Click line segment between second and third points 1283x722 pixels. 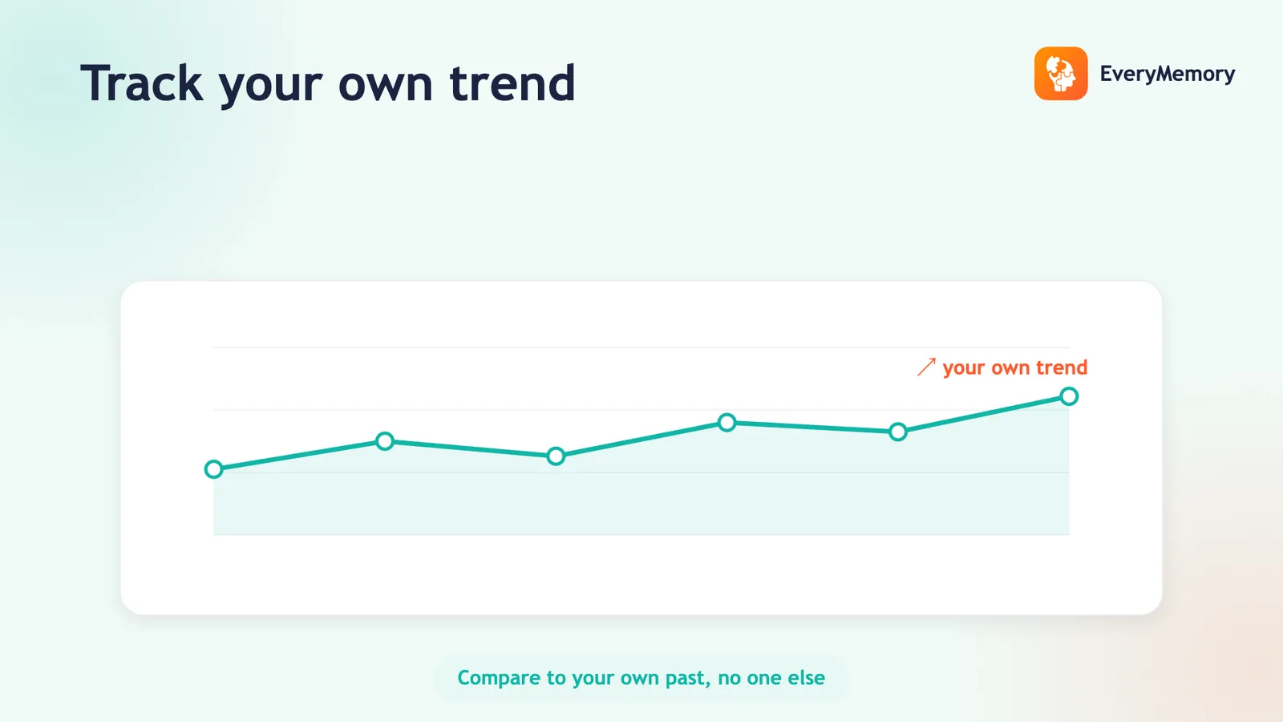click(x=470, y=448)
